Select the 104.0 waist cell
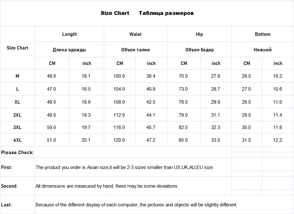 (119, 89)
